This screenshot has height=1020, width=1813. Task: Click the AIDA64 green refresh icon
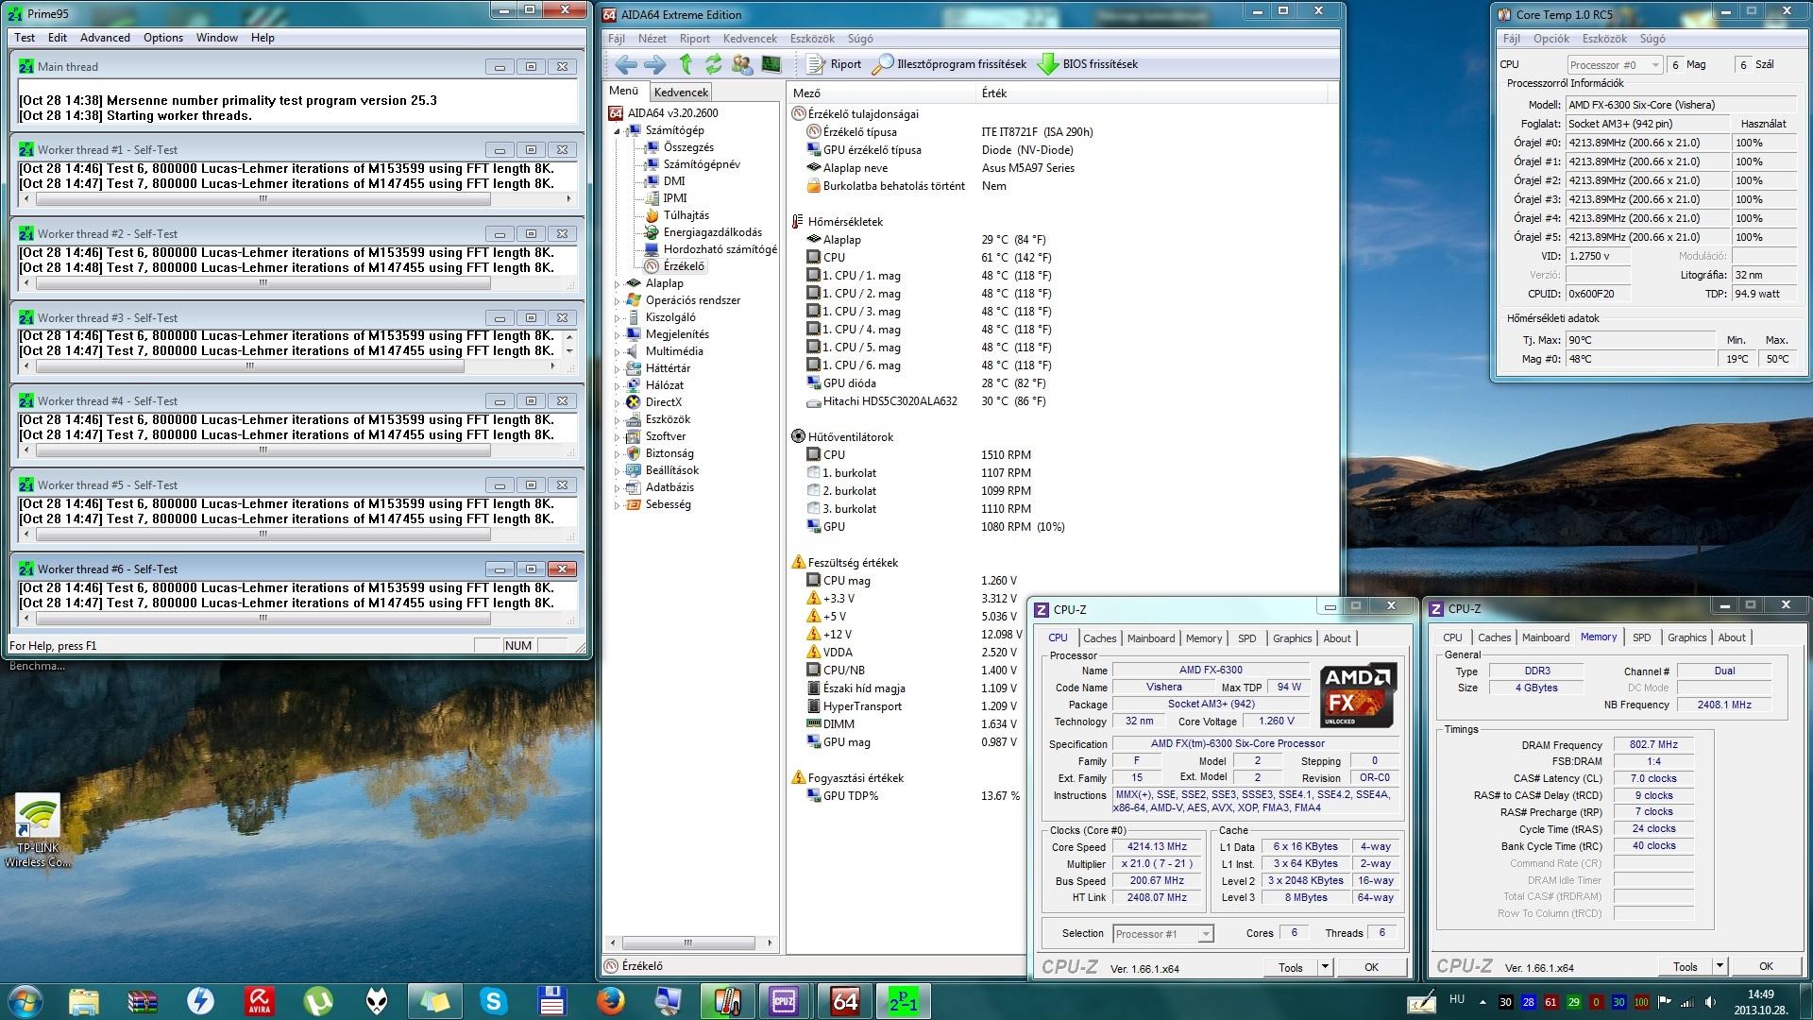714,64
